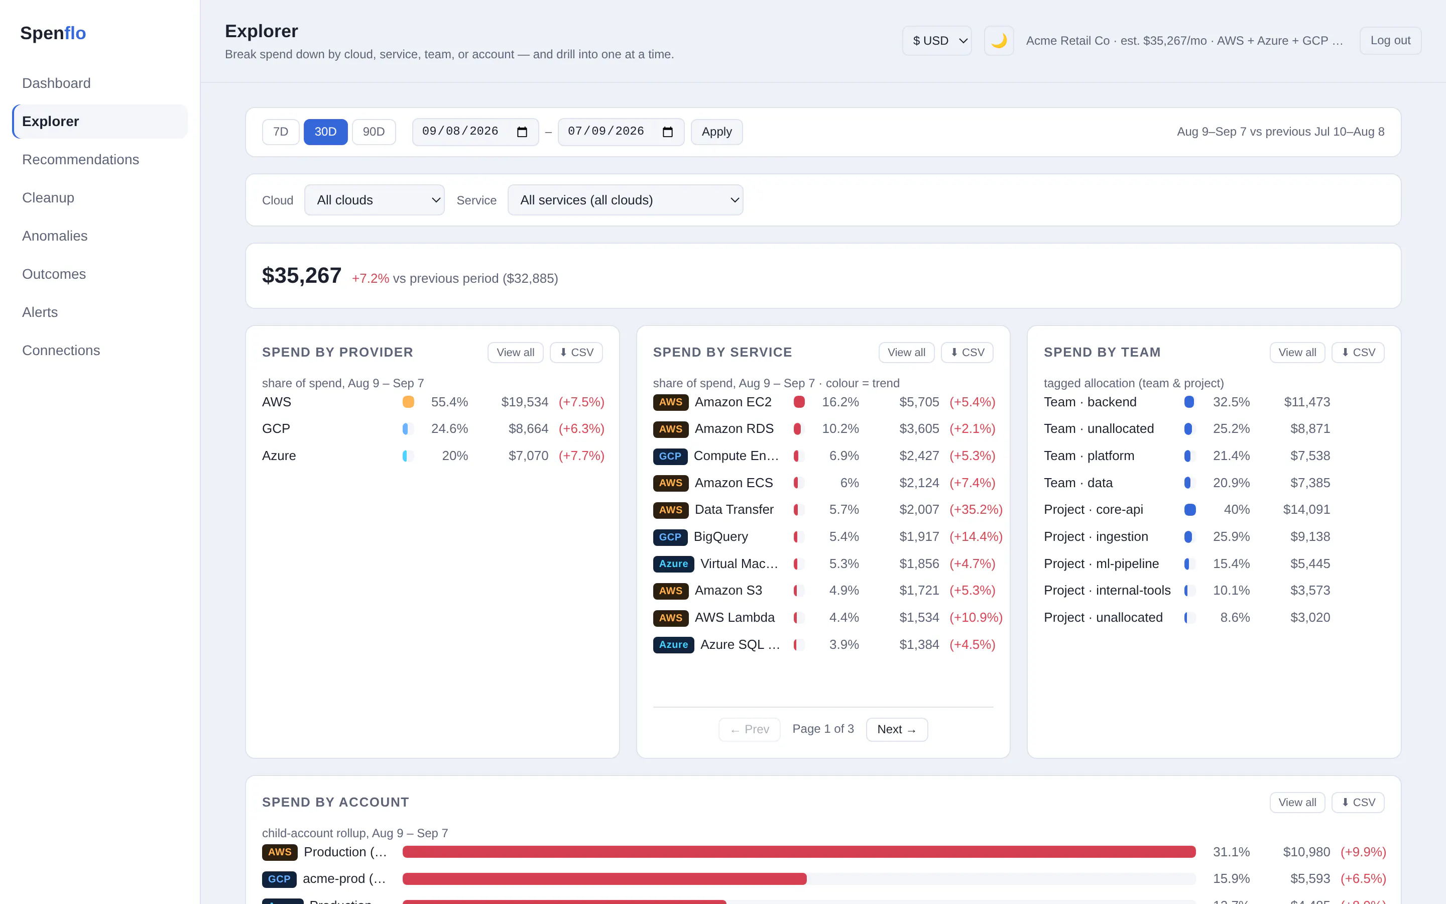The width and height of the screenshot is (1446, 904).
Task: Click the disabled Prev page button
Action: tap(749, 729)
